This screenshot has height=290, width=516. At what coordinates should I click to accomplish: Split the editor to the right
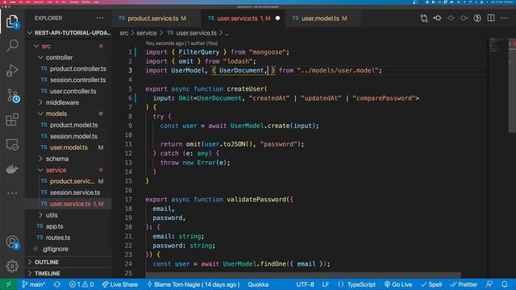(491, 18)
